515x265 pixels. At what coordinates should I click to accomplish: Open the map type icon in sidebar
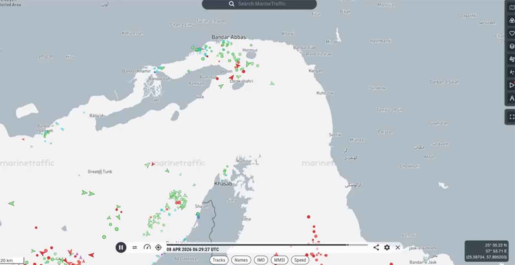511,7
